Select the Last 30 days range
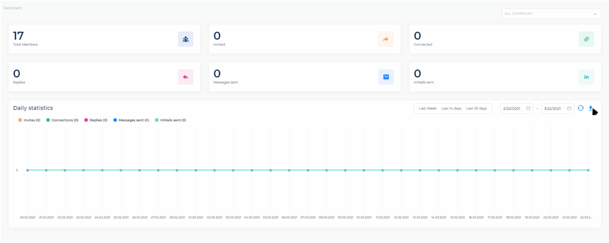Image resolution: width=609 pixels, height=243 pixels. [477, 108]
